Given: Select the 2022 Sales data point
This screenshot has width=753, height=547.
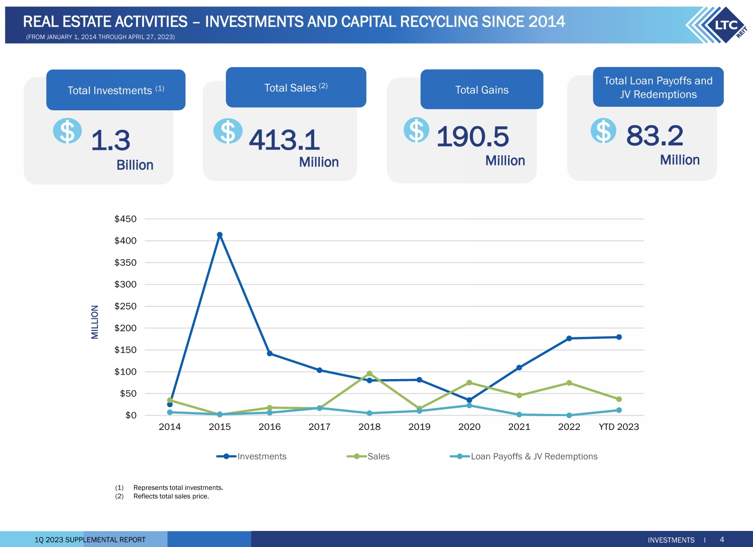Looking at the screenshot, I should coord(569,383).
